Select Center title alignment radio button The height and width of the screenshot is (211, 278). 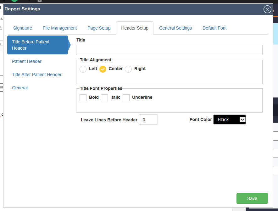pyautogui.click(x=103, y=69)
